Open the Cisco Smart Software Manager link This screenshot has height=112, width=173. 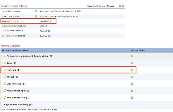(x=101, y=6)
